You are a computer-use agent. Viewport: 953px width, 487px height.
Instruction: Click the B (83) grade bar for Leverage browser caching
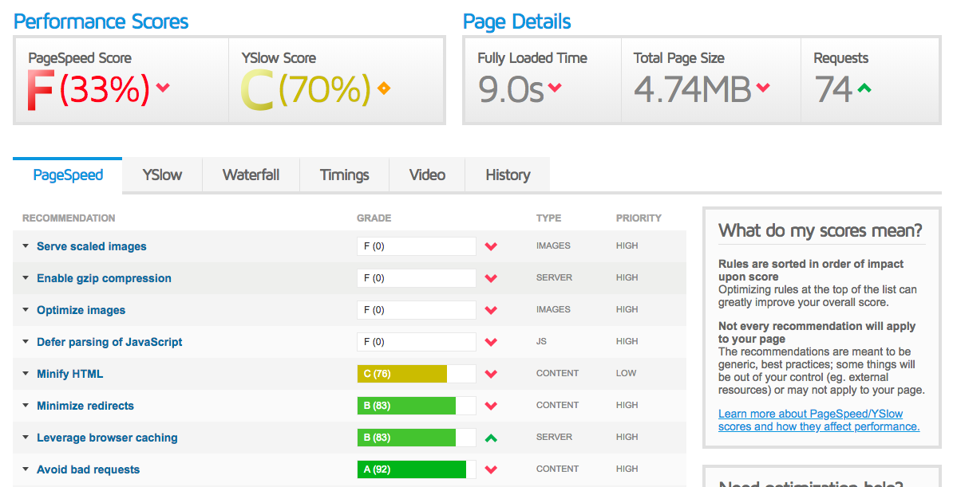click(417, 438)
